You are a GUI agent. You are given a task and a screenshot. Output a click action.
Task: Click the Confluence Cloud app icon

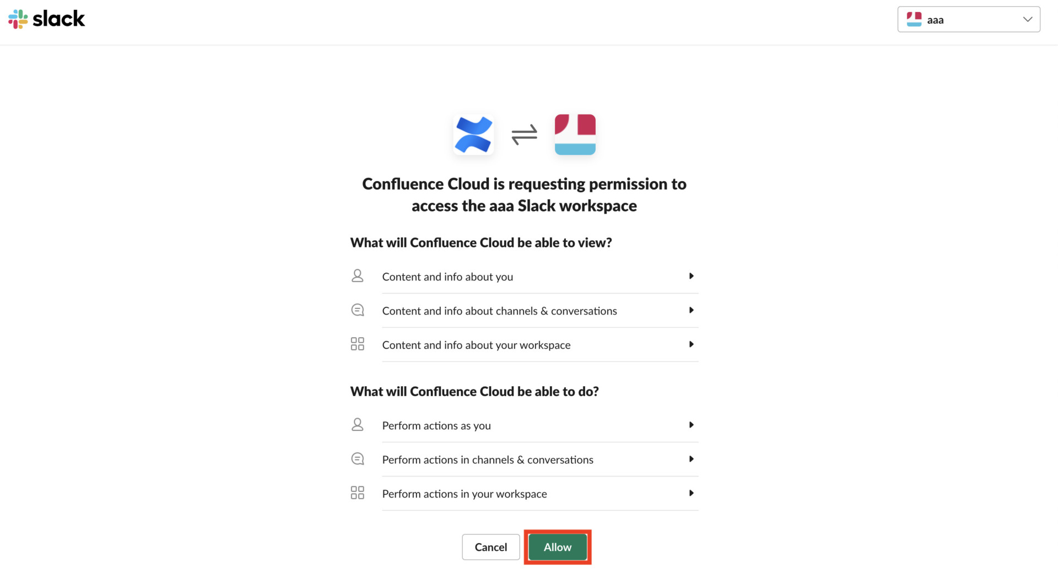click(473, 134)
